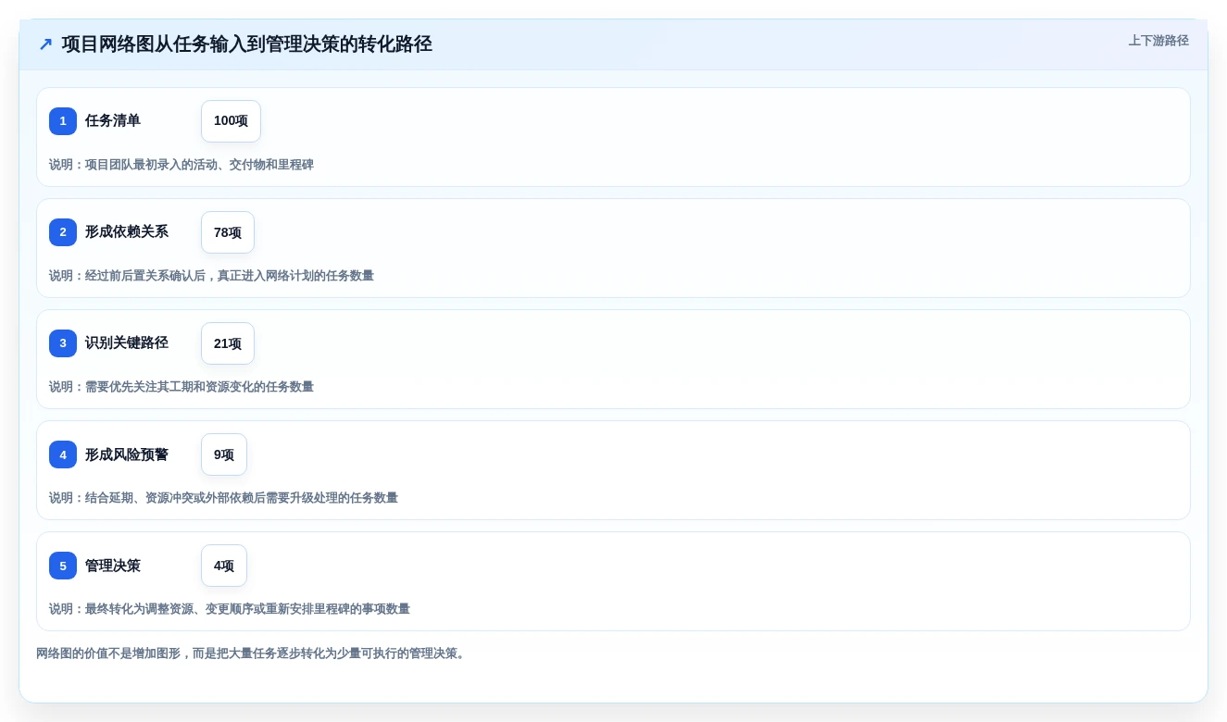This screenshot has width=1227, height=722.
Task: Click the 21项 value chip
Action: point(228,343)
